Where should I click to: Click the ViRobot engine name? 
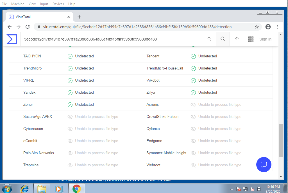pyautogui.click(x=153, y=80)
